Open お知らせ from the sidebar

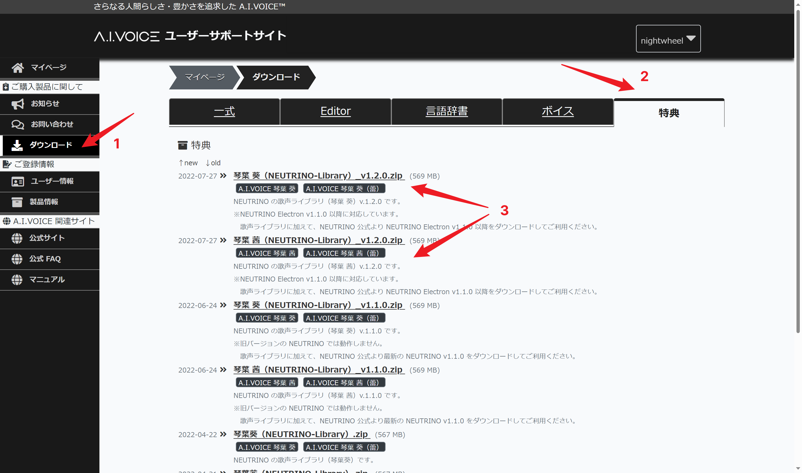click(50, 104)
